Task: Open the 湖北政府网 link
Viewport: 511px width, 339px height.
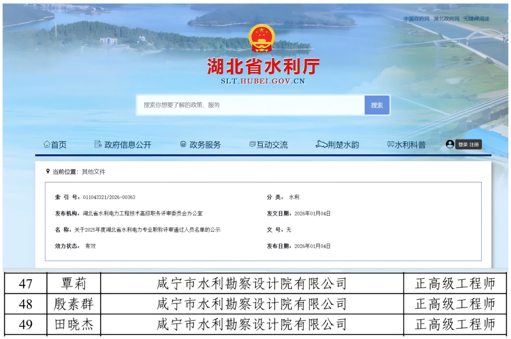Action: tap(446, 19)
